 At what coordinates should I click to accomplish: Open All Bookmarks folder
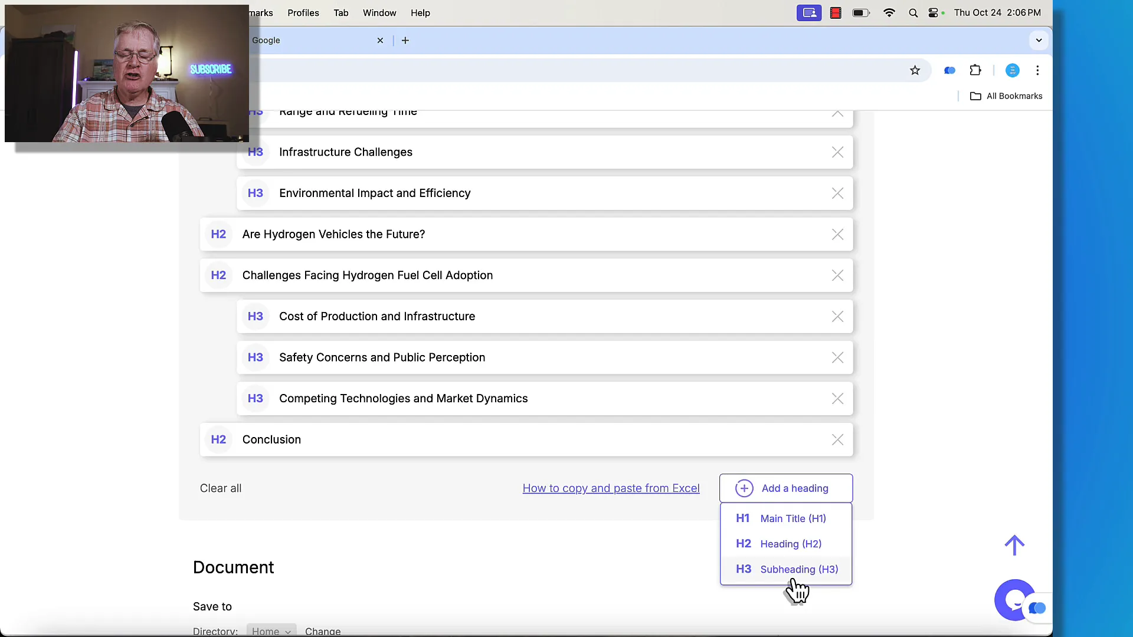pyautogui.click(x=1006, y=96)
